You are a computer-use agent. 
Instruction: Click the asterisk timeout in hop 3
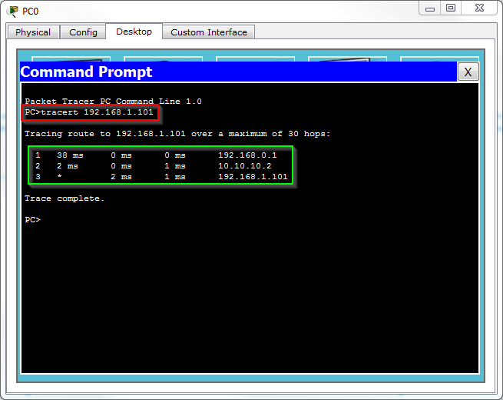[59, 177]
